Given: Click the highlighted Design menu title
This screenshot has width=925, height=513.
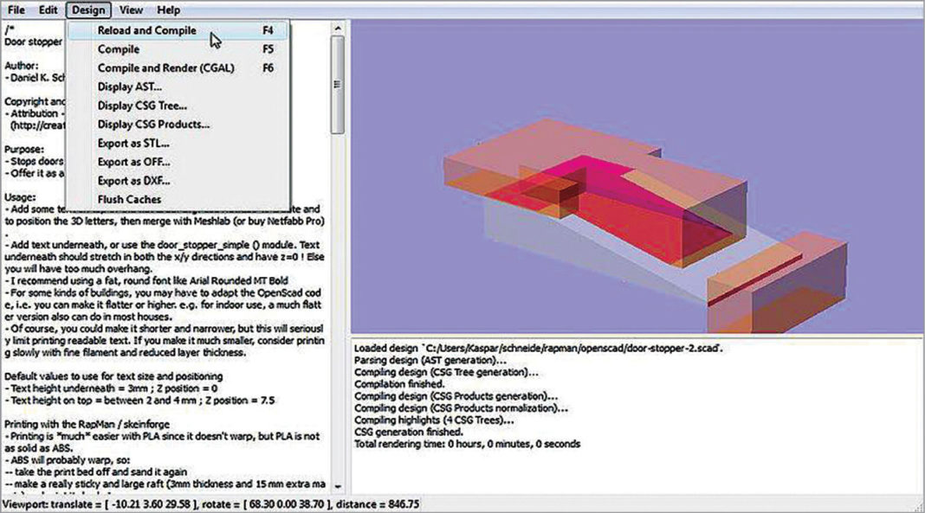Looking at the screenshot, I should (x=87, y=10).
